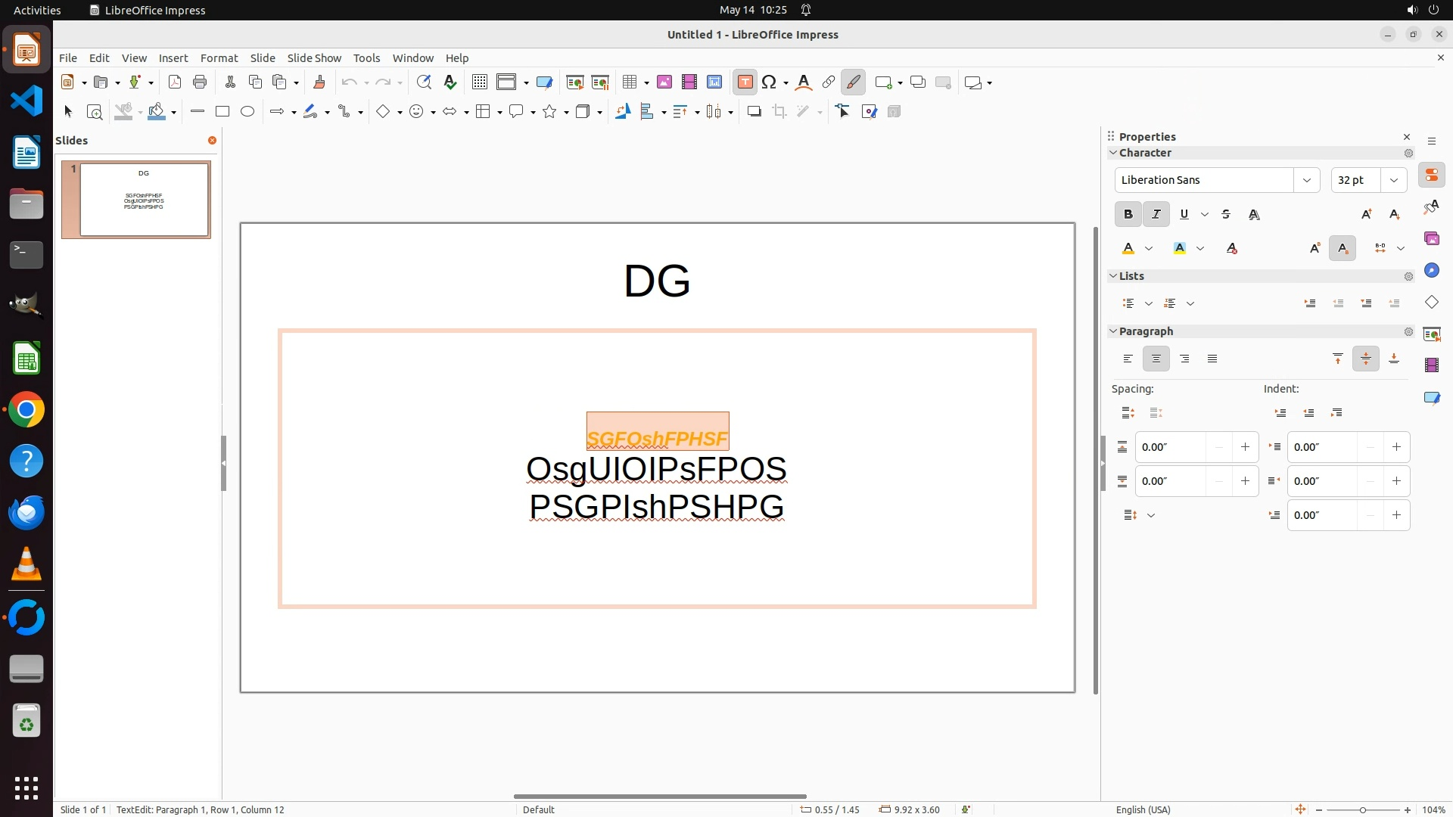
Task: Enable right paragraph alignment
Action: tap(1184, 359)
